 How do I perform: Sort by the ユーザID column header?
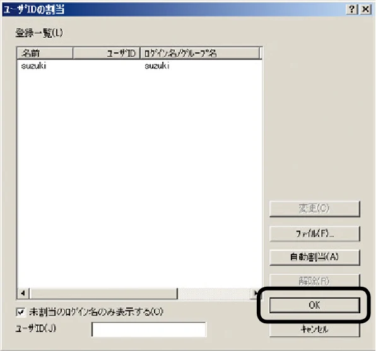tap(107, 53)
